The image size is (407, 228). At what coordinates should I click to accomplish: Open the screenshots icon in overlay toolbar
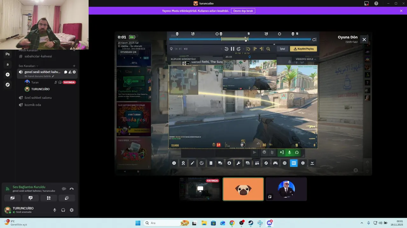pyautogui.click(x=248, y=163)
